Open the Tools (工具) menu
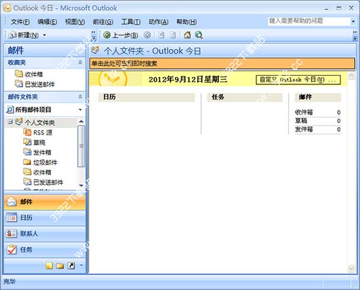This screenshot has height=290, width=360. 131,22
